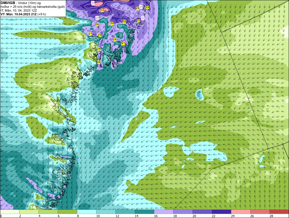Click the legend scale number 20
289x218 pixels.
point(194,216)
